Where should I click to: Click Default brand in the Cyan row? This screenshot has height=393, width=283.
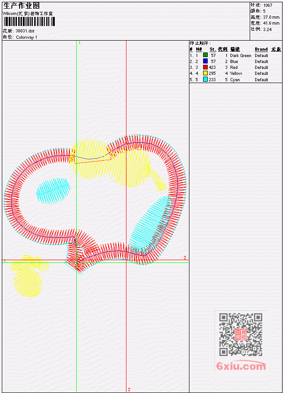point(261,80)
